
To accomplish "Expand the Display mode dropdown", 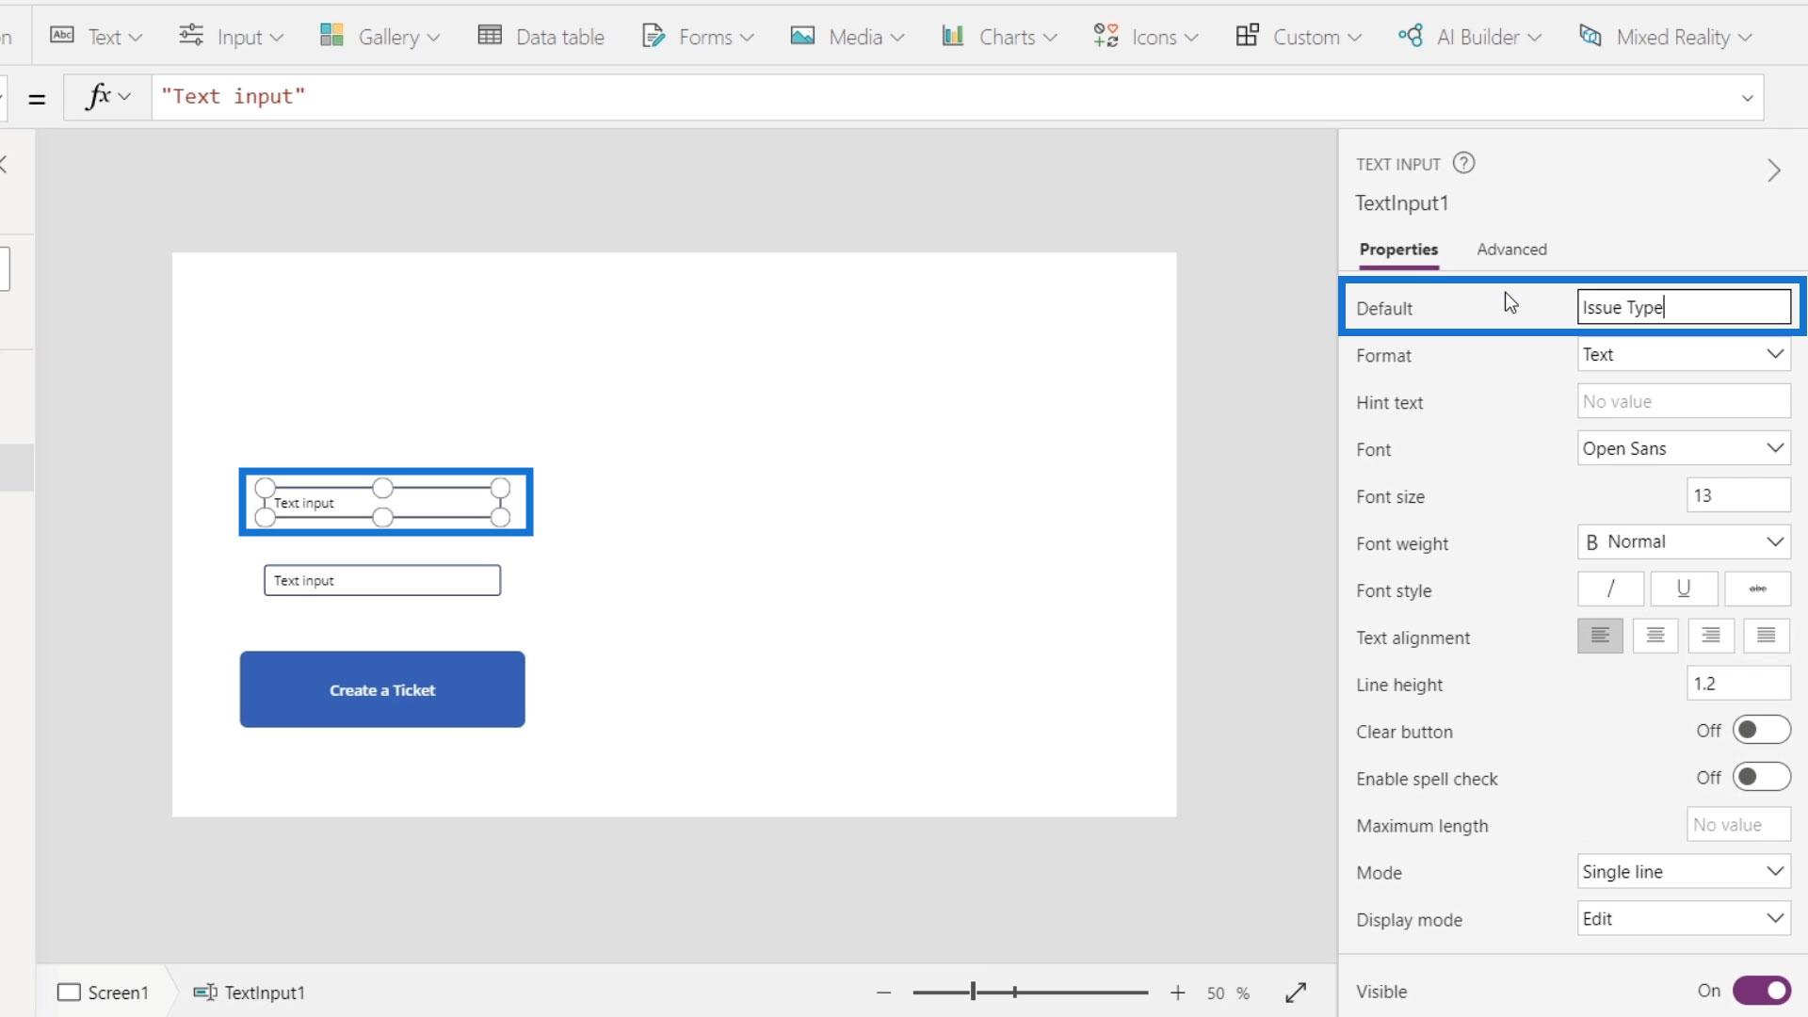I will 1683,919.
